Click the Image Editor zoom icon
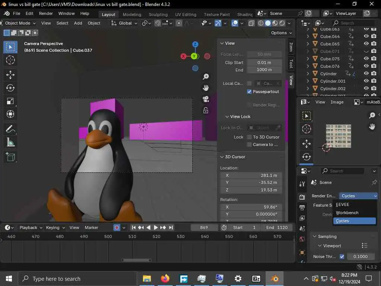The width and height of the screenshot is (381, 286). click(x=372, y=115)
